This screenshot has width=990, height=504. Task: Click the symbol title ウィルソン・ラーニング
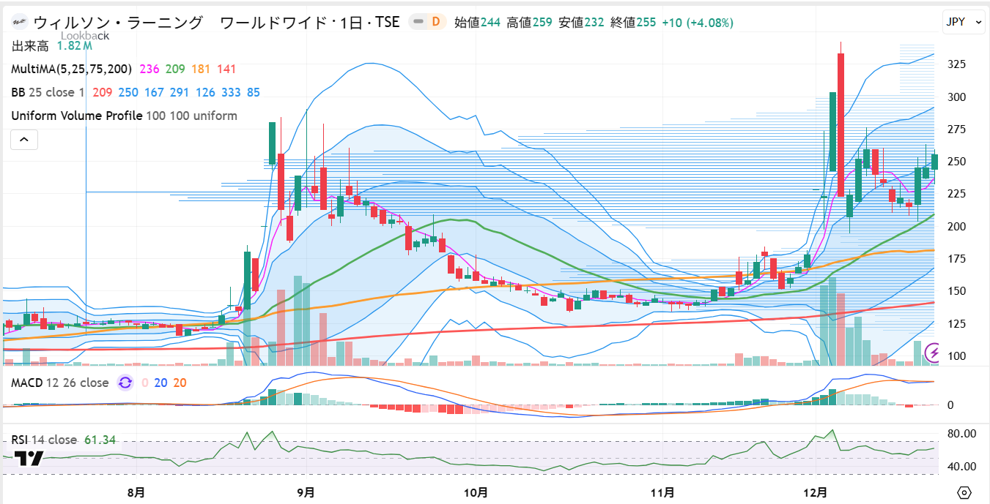(117, 23)
